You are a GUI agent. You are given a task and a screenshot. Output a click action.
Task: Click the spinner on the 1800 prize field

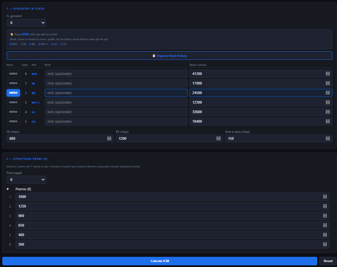click(x=325, y=197)
